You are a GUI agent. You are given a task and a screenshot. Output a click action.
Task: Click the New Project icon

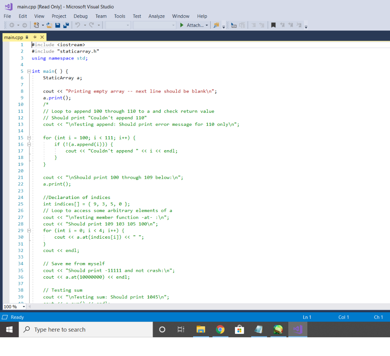[37, 25]
